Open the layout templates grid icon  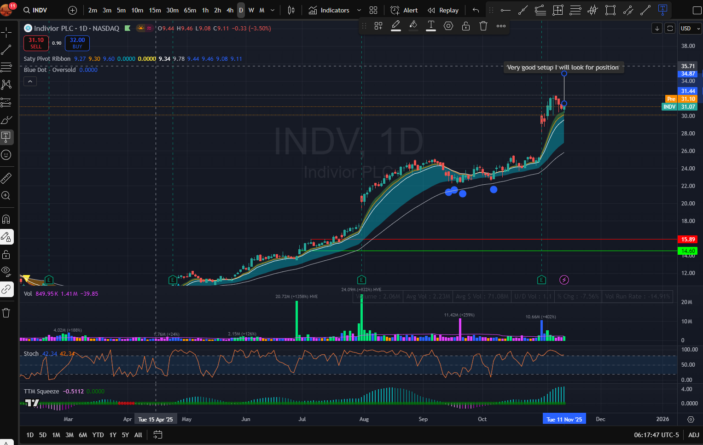coord(373,10)
